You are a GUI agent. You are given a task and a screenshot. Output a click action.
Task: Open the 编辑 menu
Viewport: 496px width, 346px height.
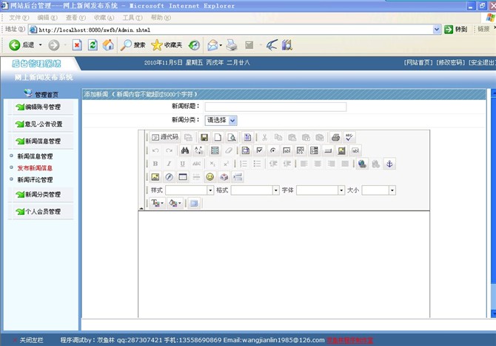47,18
